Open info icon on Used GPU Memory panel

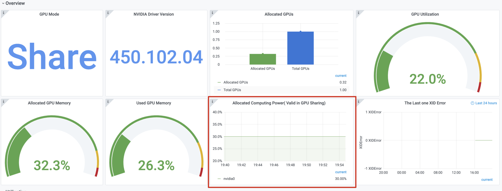tap(108, 101)
